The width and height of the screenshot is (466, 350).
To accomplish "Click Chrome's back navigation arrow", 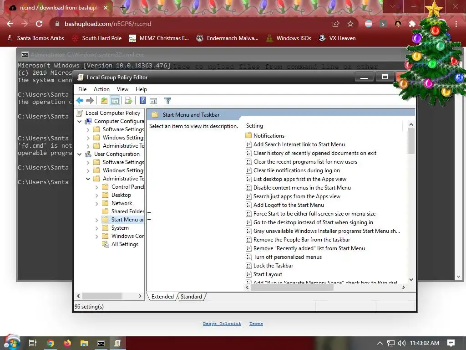I will click(x=10, y=24).
